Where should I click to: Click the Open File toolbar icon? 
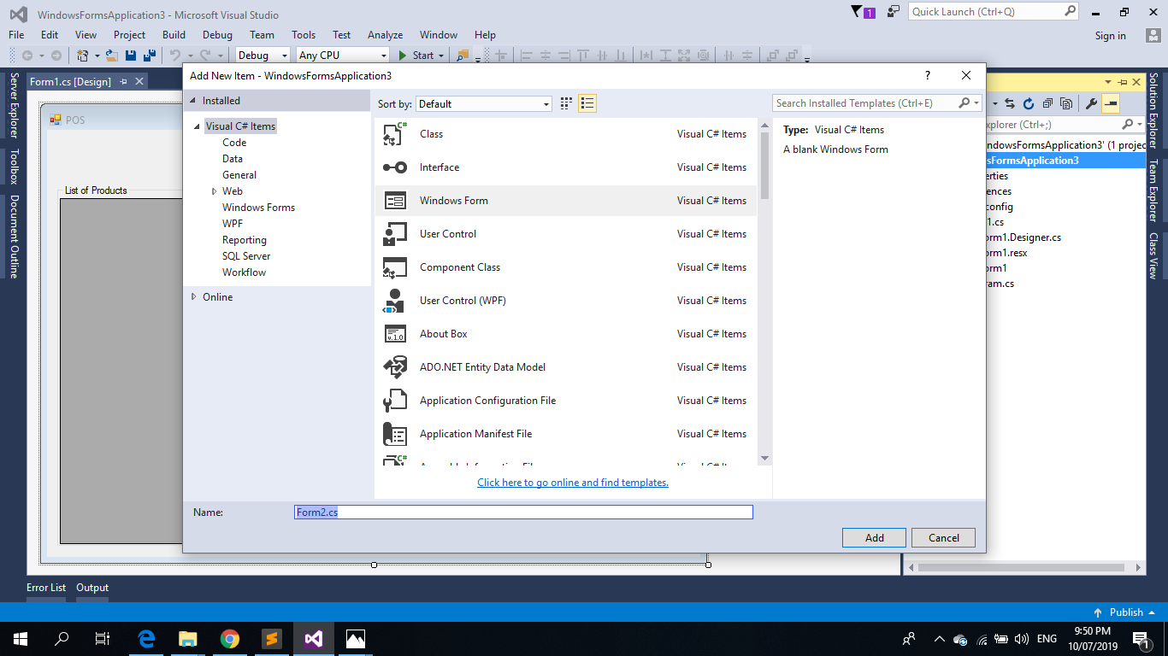(111, 56)
